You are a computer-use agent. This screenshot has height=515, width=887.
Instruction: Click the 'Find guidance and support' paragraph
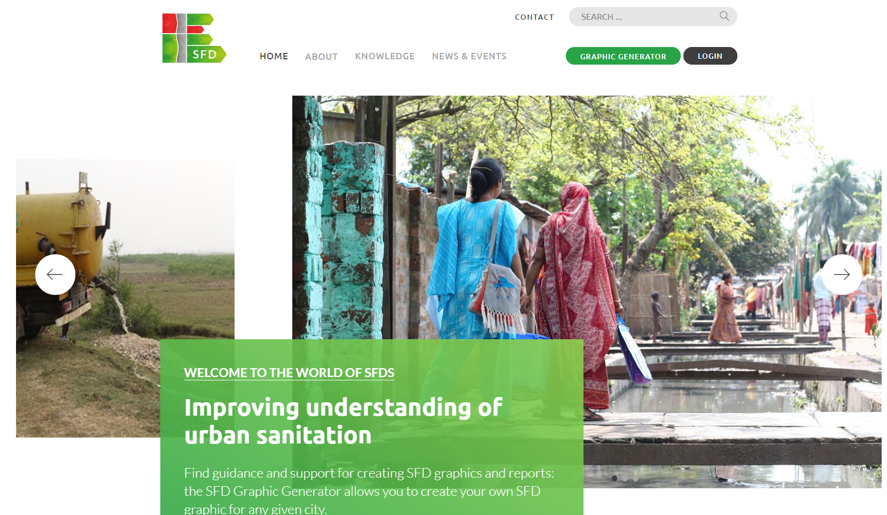[x=369, y=491]
